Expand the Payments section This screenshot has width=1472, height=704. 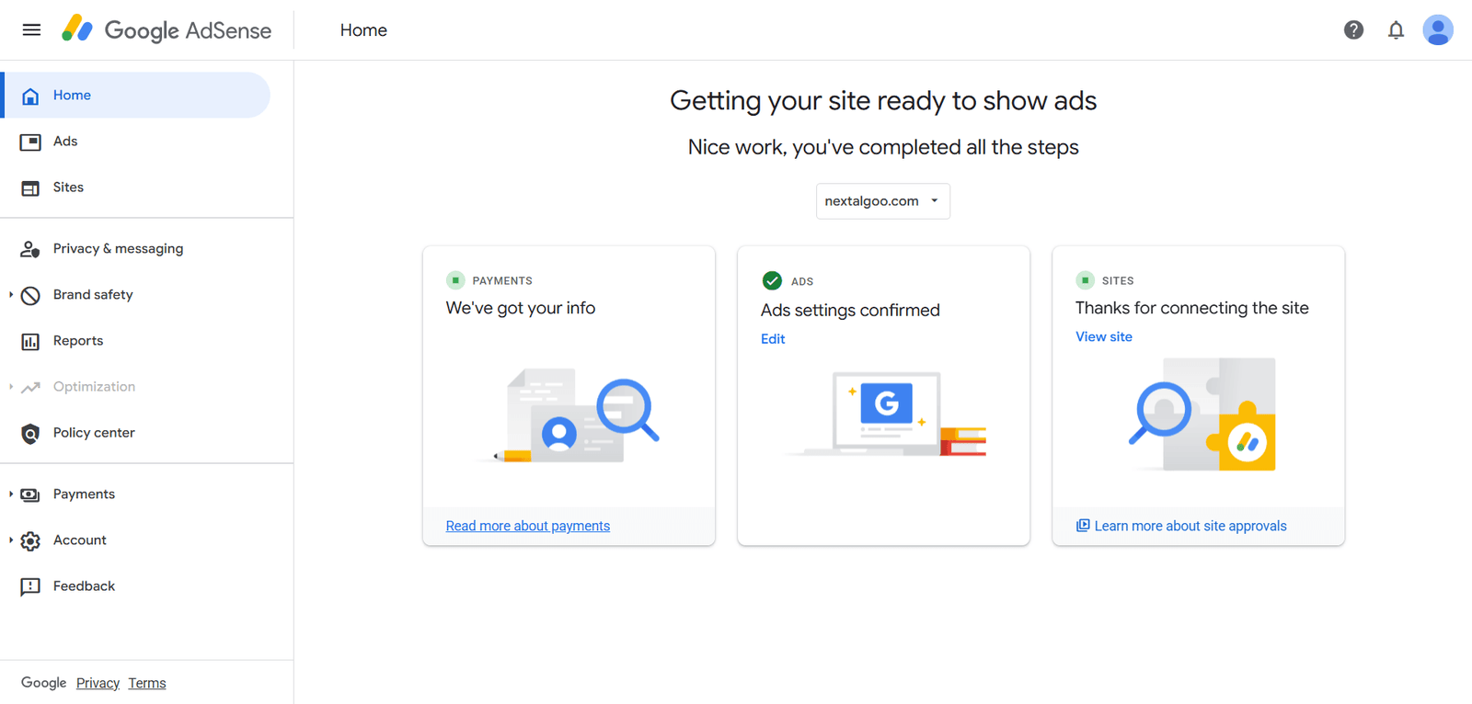click(x=85, y=494)
